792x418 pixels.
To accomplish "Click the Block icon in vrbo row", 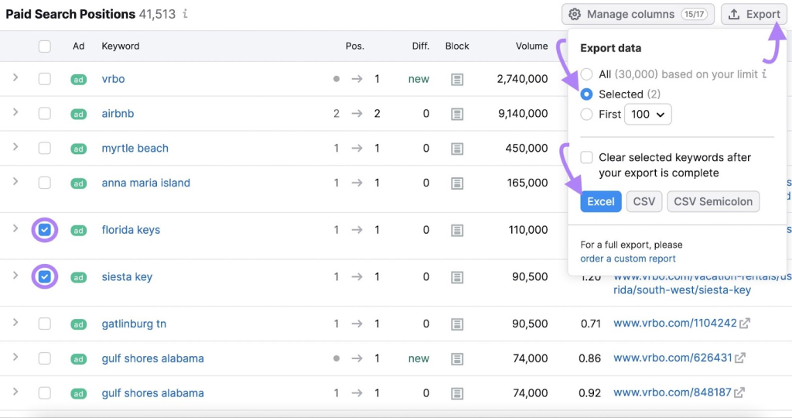I will click(x=457, y=79).
